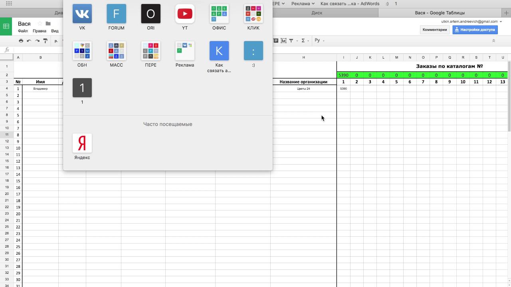Screen dimensions: 511x287
Task: Open the FORUM favorite tile
Action: (117, 14)
